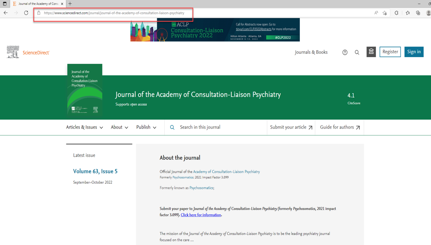Click 'Supports open access' text

click(x=131, y=105)
